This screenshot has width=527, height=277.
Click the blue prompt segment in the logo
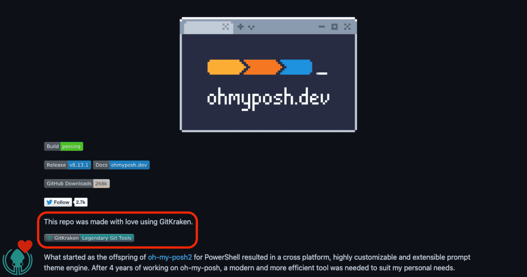pyautogui.click(x=296, y=67)
